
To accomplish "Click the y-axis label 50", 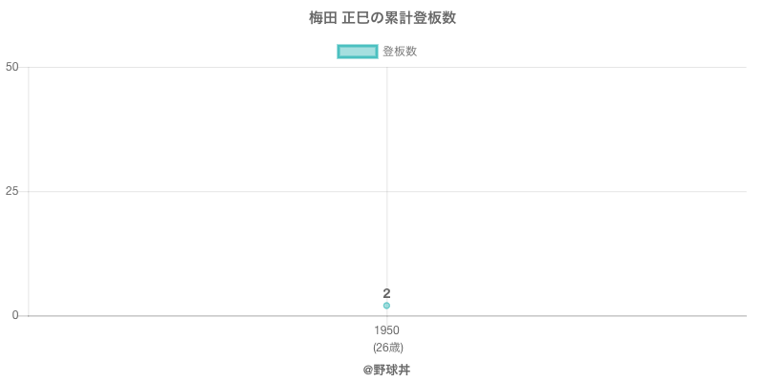I will (x=11, y=67).
